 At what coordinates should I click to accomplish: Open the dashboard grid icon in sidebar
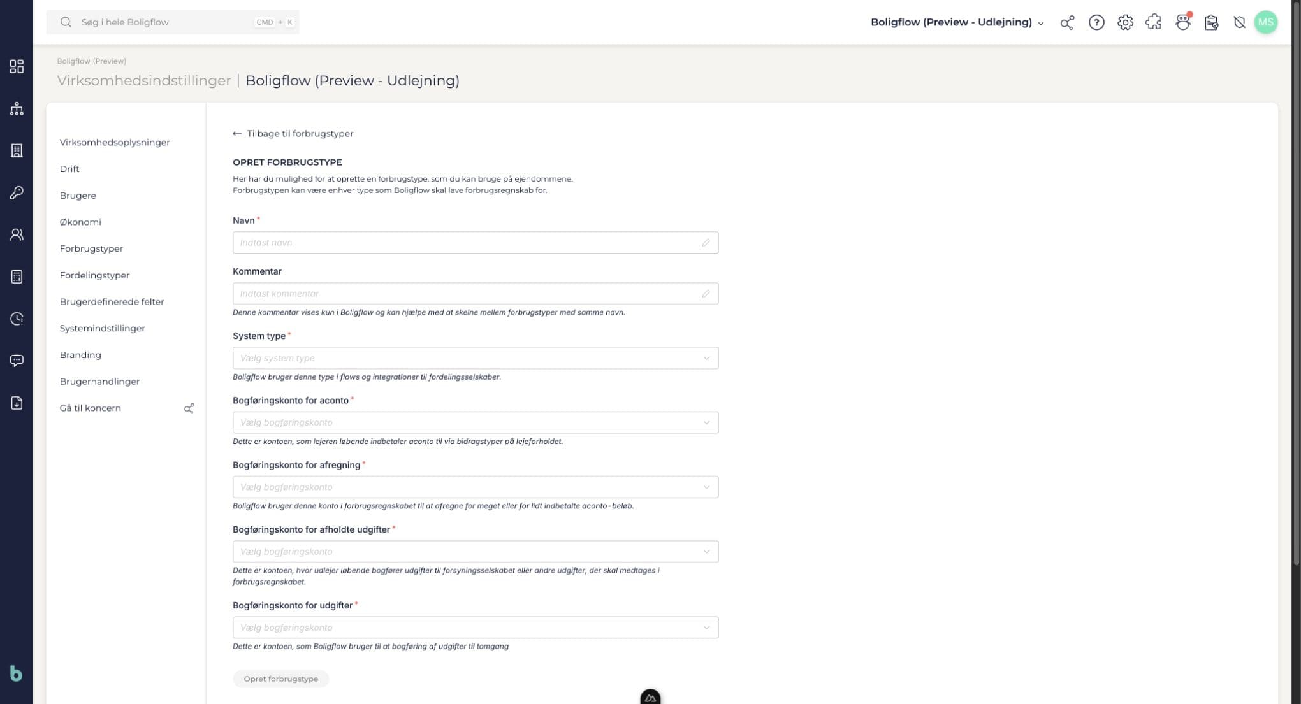[17, 66]
